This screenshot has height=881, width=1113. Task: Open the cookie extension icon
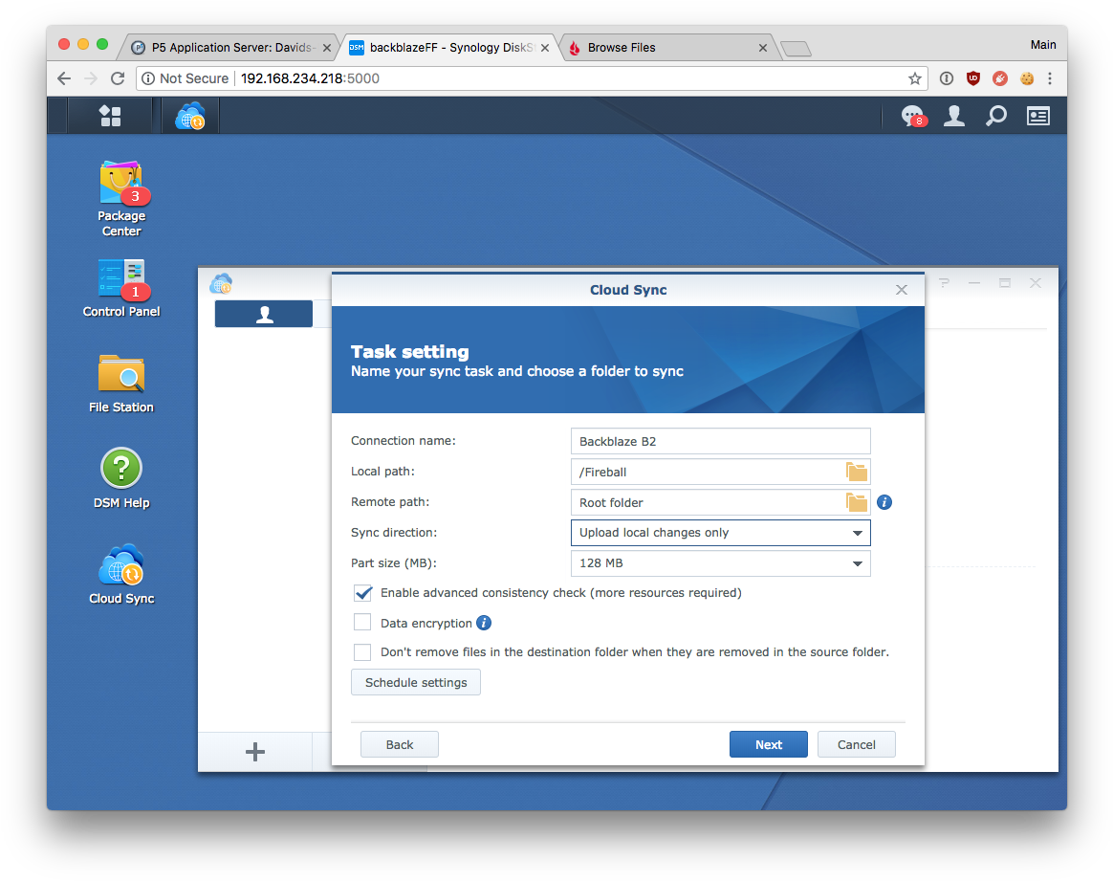1026,78
